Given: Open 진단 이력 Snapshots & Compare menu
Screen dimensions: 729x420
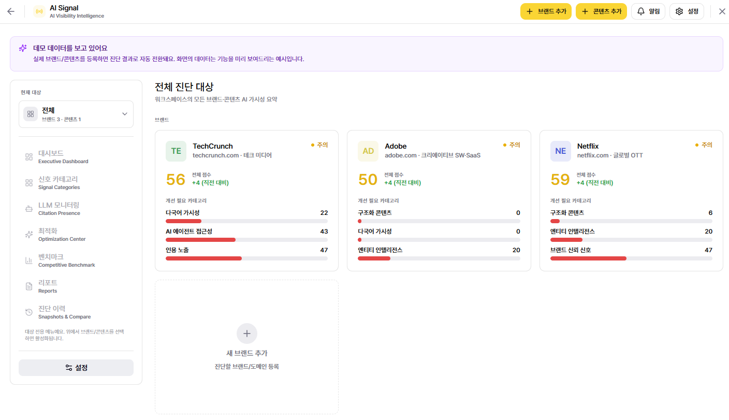Looking at the screenshot, I should pyautogui.click(x=76, y=312).
